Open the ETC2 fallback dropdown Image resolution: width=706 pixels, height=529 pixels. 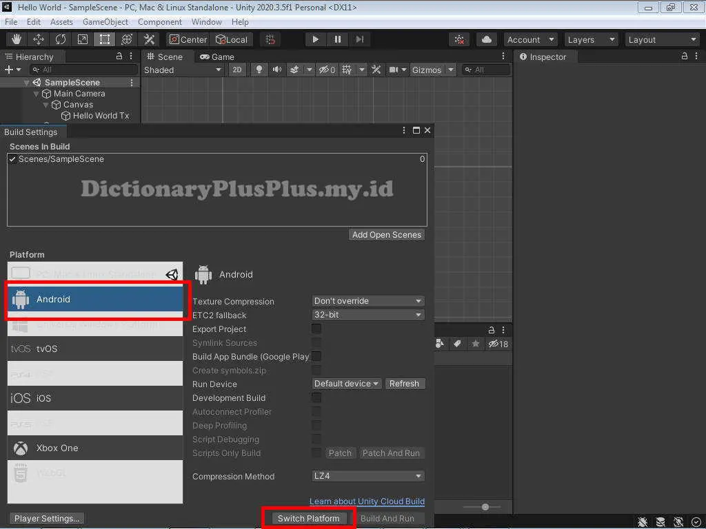[368, 315]
